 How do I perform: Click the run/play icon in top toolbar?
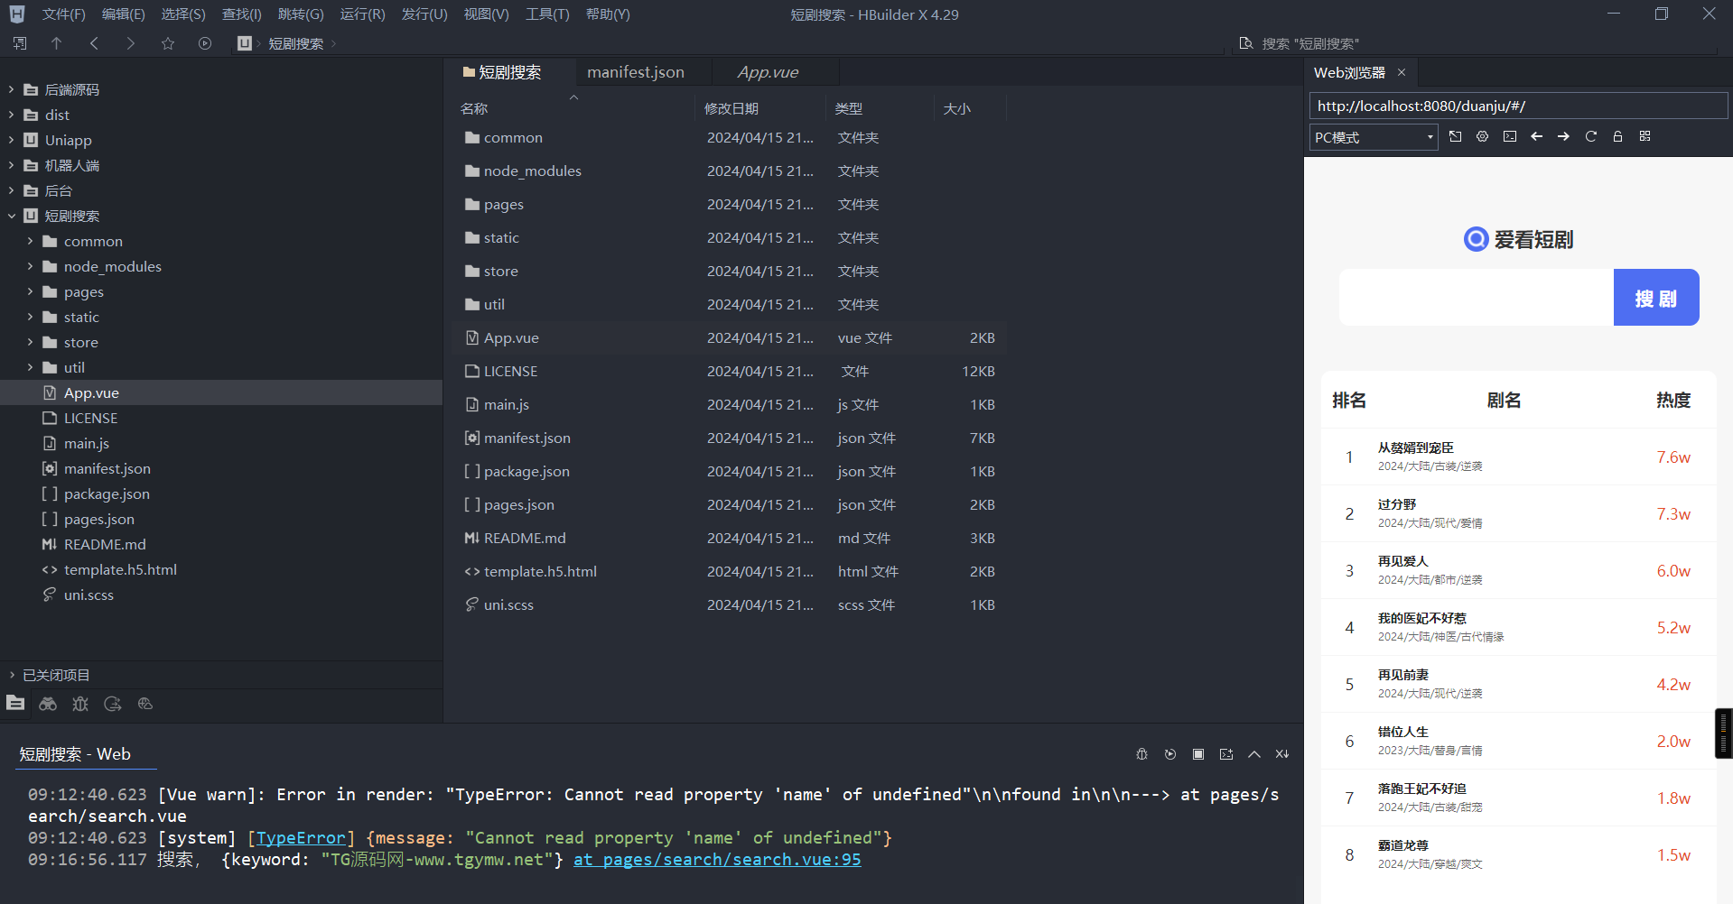[205, 43]
